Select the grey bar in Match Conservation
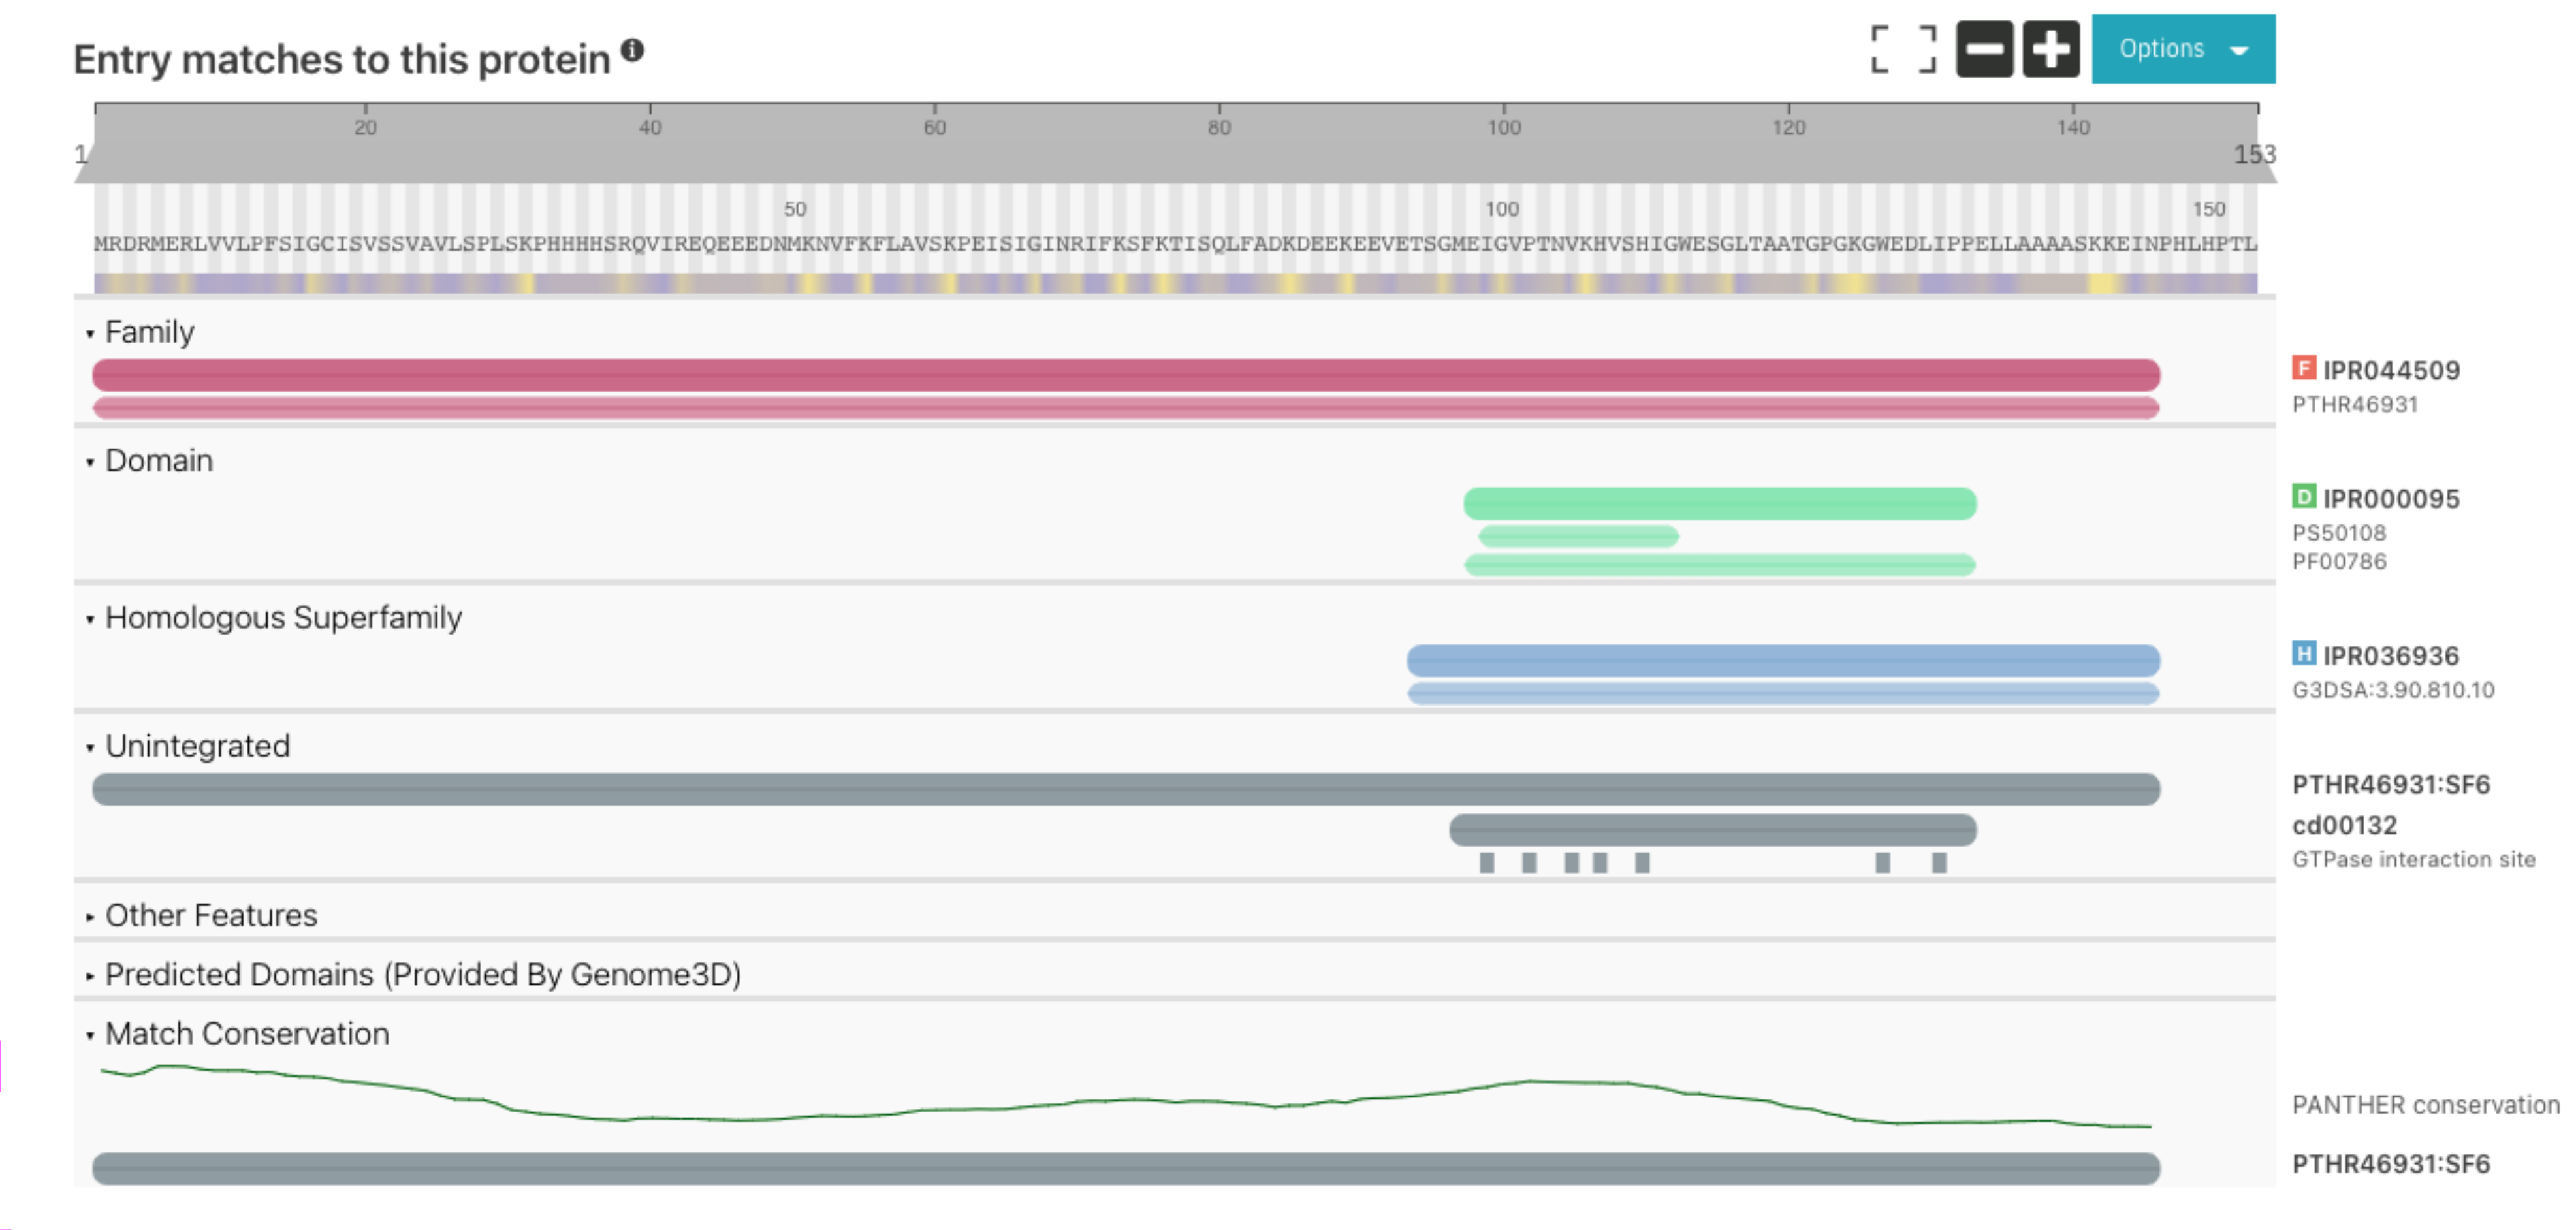 [1126, 1168]
